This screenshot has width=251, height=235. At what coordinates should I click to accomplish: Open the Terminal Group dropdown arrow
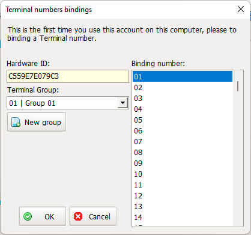pyautogui.click(x=122, y=103)
